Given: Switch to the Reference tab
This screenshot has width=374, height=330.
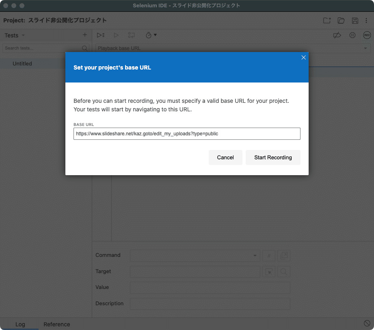Looking at the screenshot, I should (57, 324).
